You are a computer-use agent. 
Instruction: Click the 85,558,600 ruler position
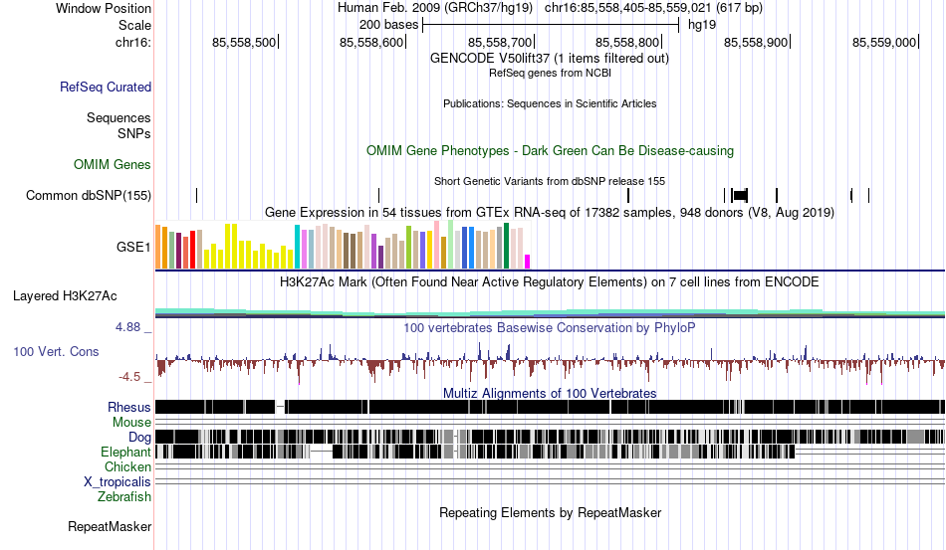pos(371,42)
